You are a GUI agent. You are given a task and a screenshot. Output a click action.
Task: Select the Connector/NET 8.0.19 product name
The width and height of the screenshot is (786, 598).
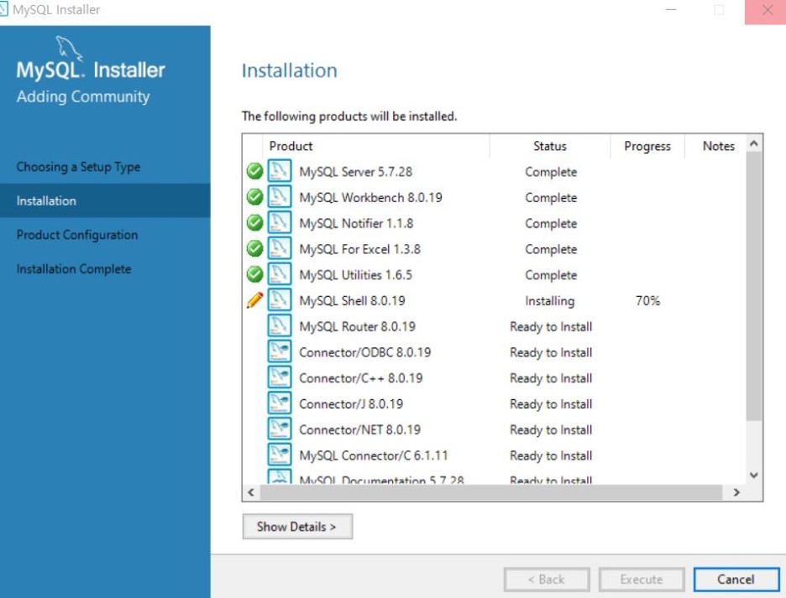360,429
